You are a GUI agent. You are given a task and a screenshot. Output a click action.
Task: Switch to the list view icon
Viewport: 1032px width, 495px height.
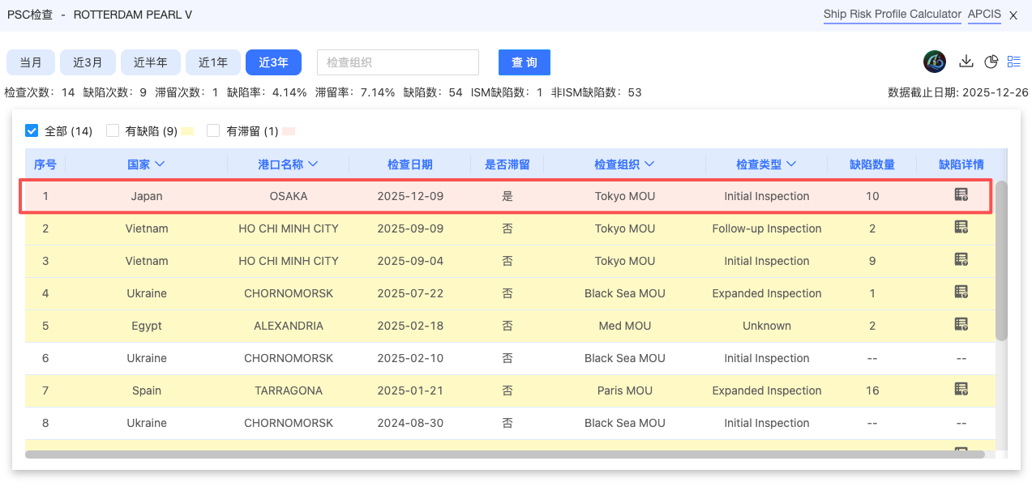pyautogui.click(x=1014, y=62)
